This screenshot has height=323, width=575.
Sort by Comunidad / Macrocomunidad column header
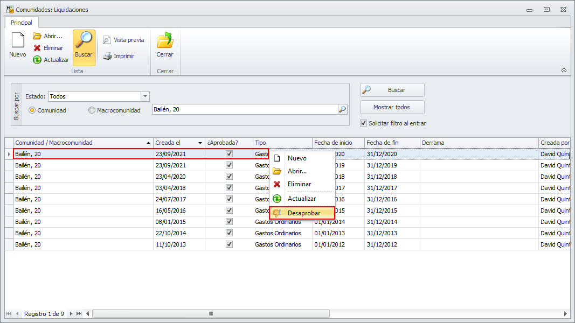(x=83, y=143)
